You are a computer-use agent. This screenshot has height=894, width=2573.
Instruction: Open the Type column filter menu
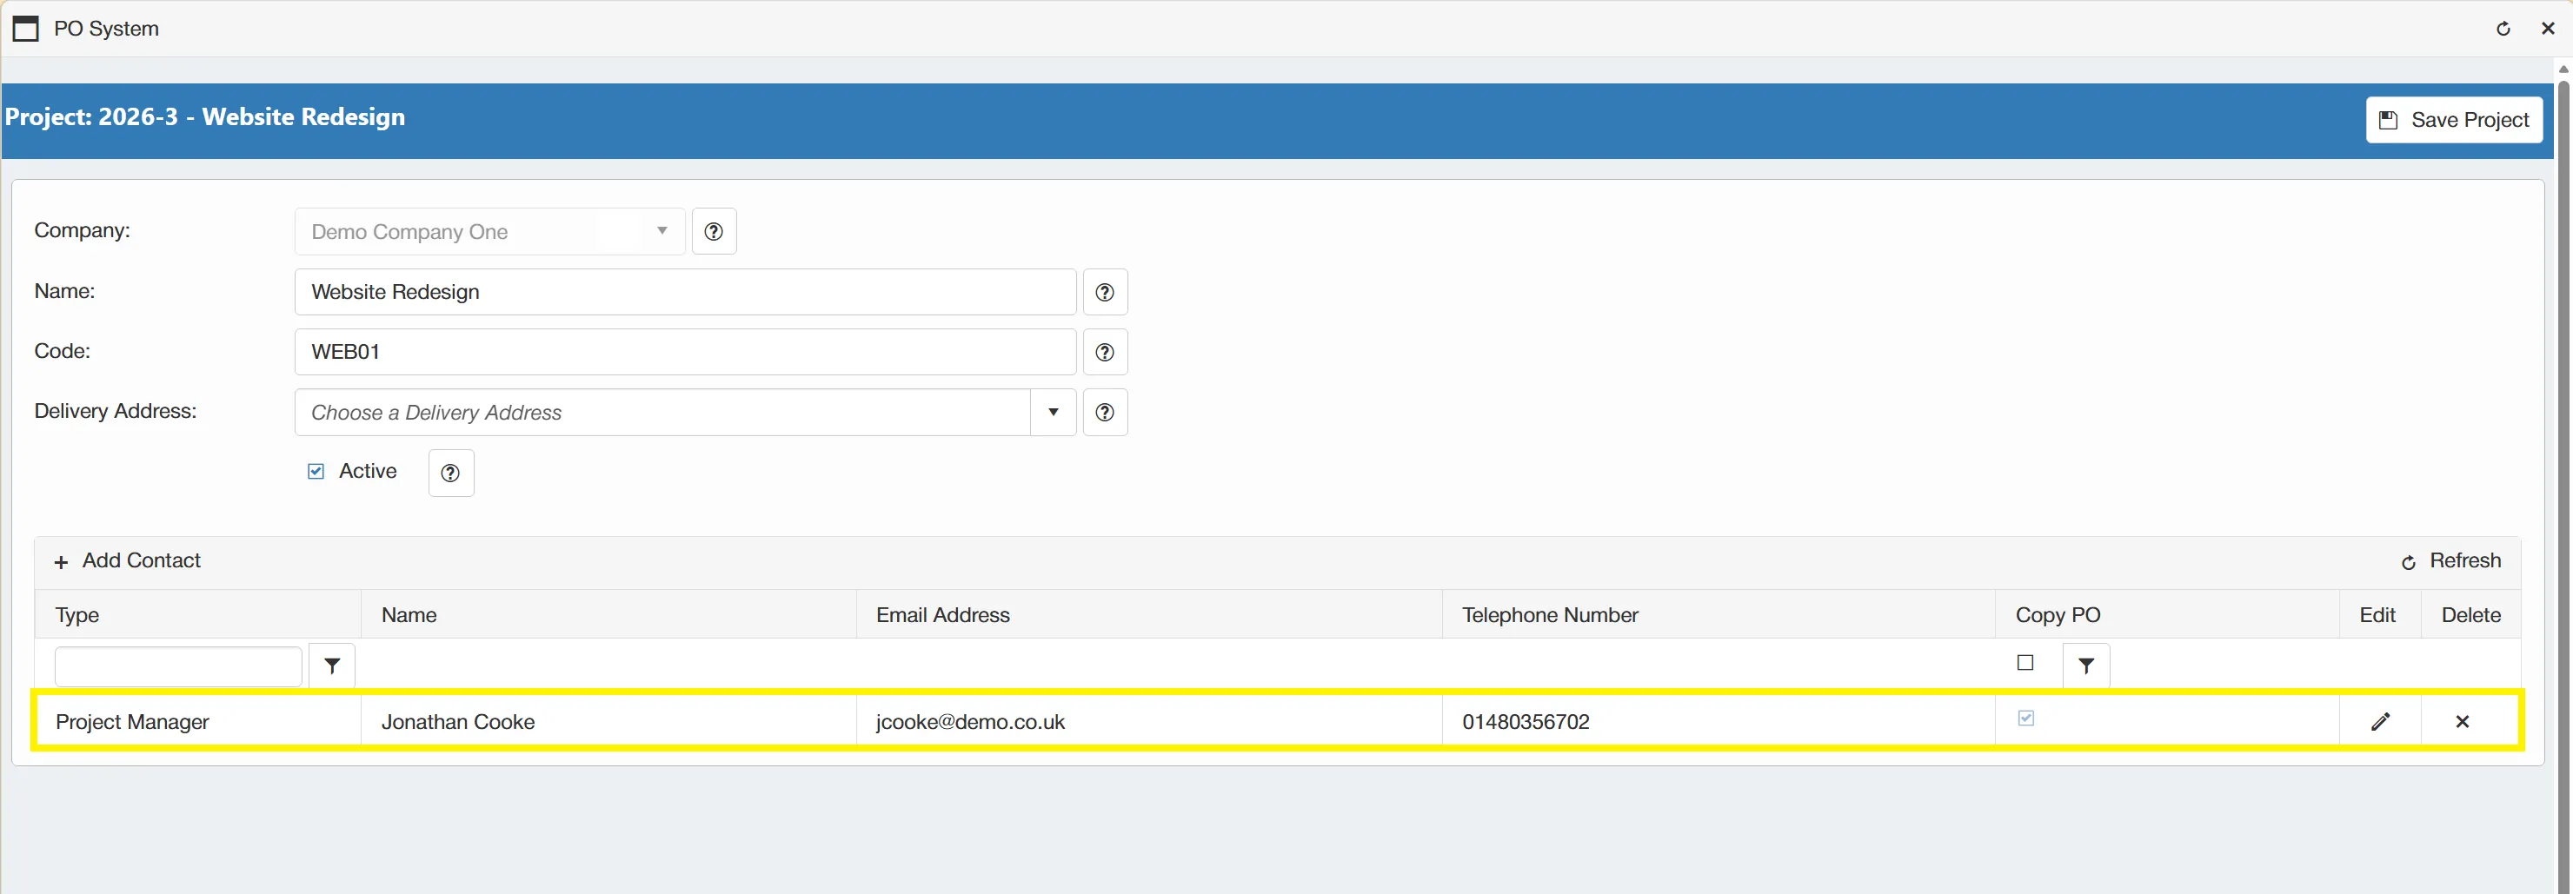(331, 666)
